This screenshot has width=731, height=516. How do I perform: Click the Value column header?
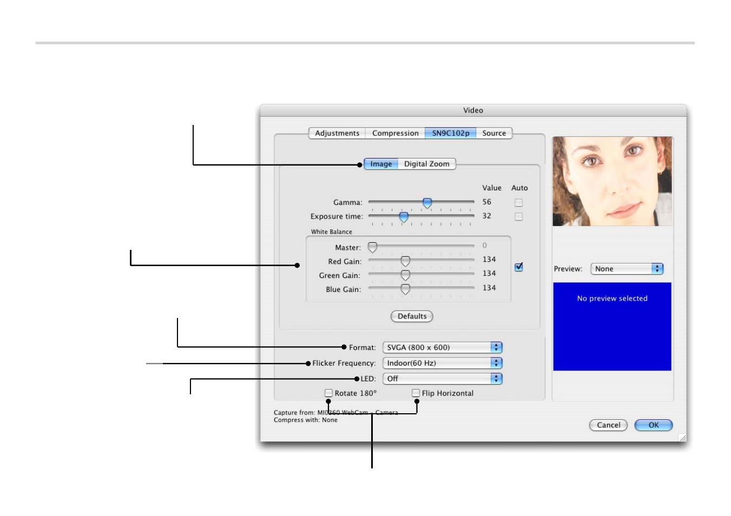[492, 188]
